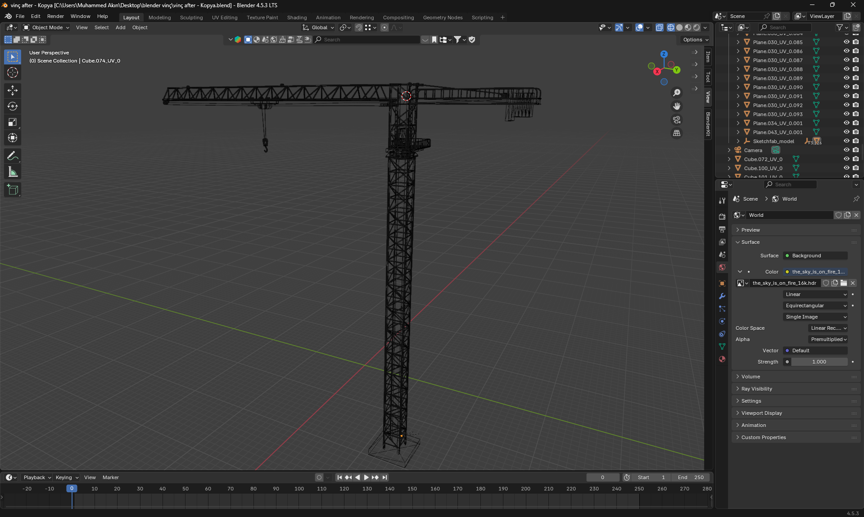Screen dimensions: 864x517
Task: Open the Global transform orientation dropdown
Action: coord(319,27)
